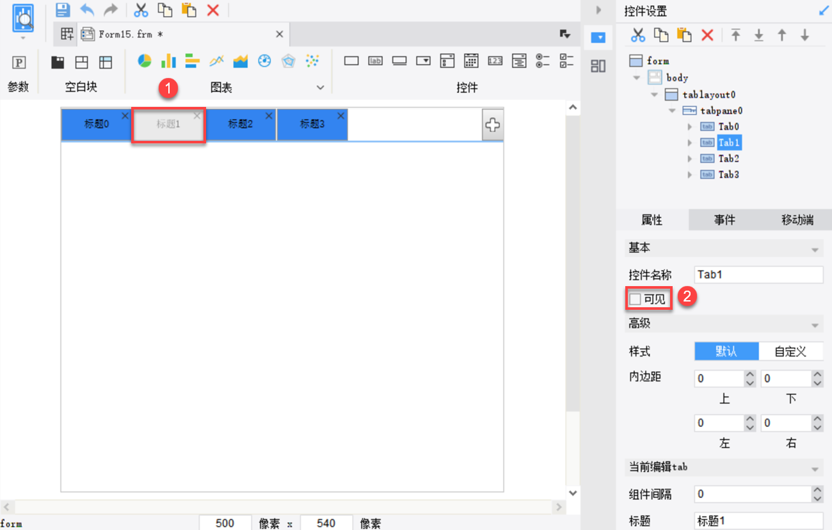Select the 标题0 tab in canvas
Viewport: 832px width, 530px height.
97,125
